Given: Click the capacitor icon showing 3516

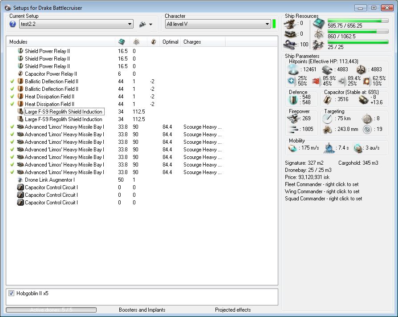Looking at the screenshot, I should pos(329,99).
